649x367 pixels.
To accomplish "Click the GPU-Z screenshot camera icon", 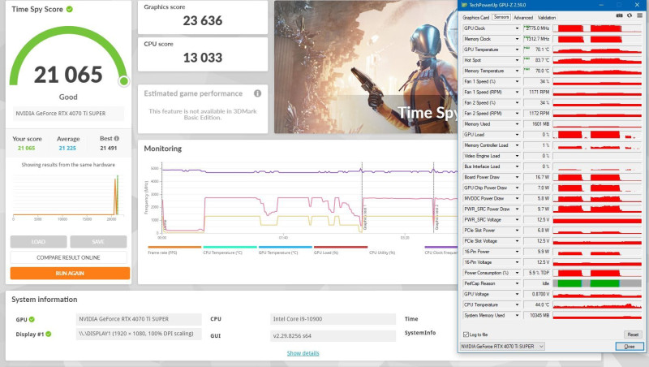I will 619,15.
